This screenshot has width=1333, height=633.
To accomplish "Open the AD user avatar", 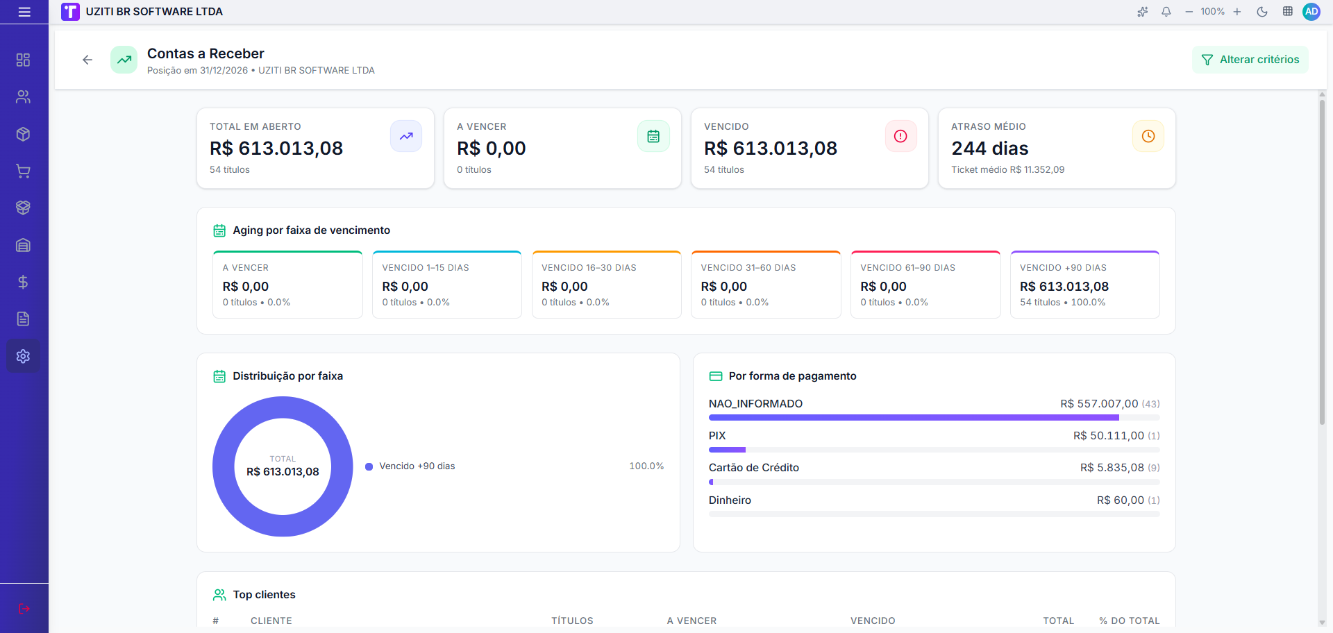I will (x=1311, y=12).
